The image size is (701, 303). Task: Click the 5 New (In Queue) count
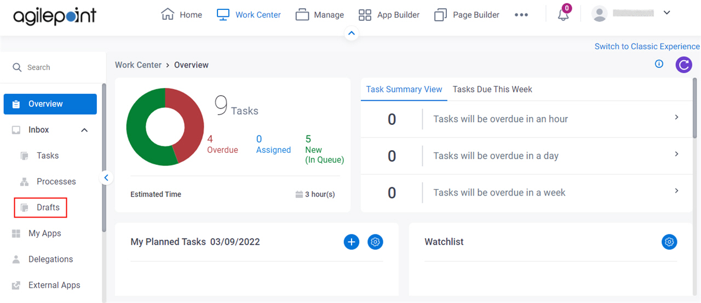324,150
